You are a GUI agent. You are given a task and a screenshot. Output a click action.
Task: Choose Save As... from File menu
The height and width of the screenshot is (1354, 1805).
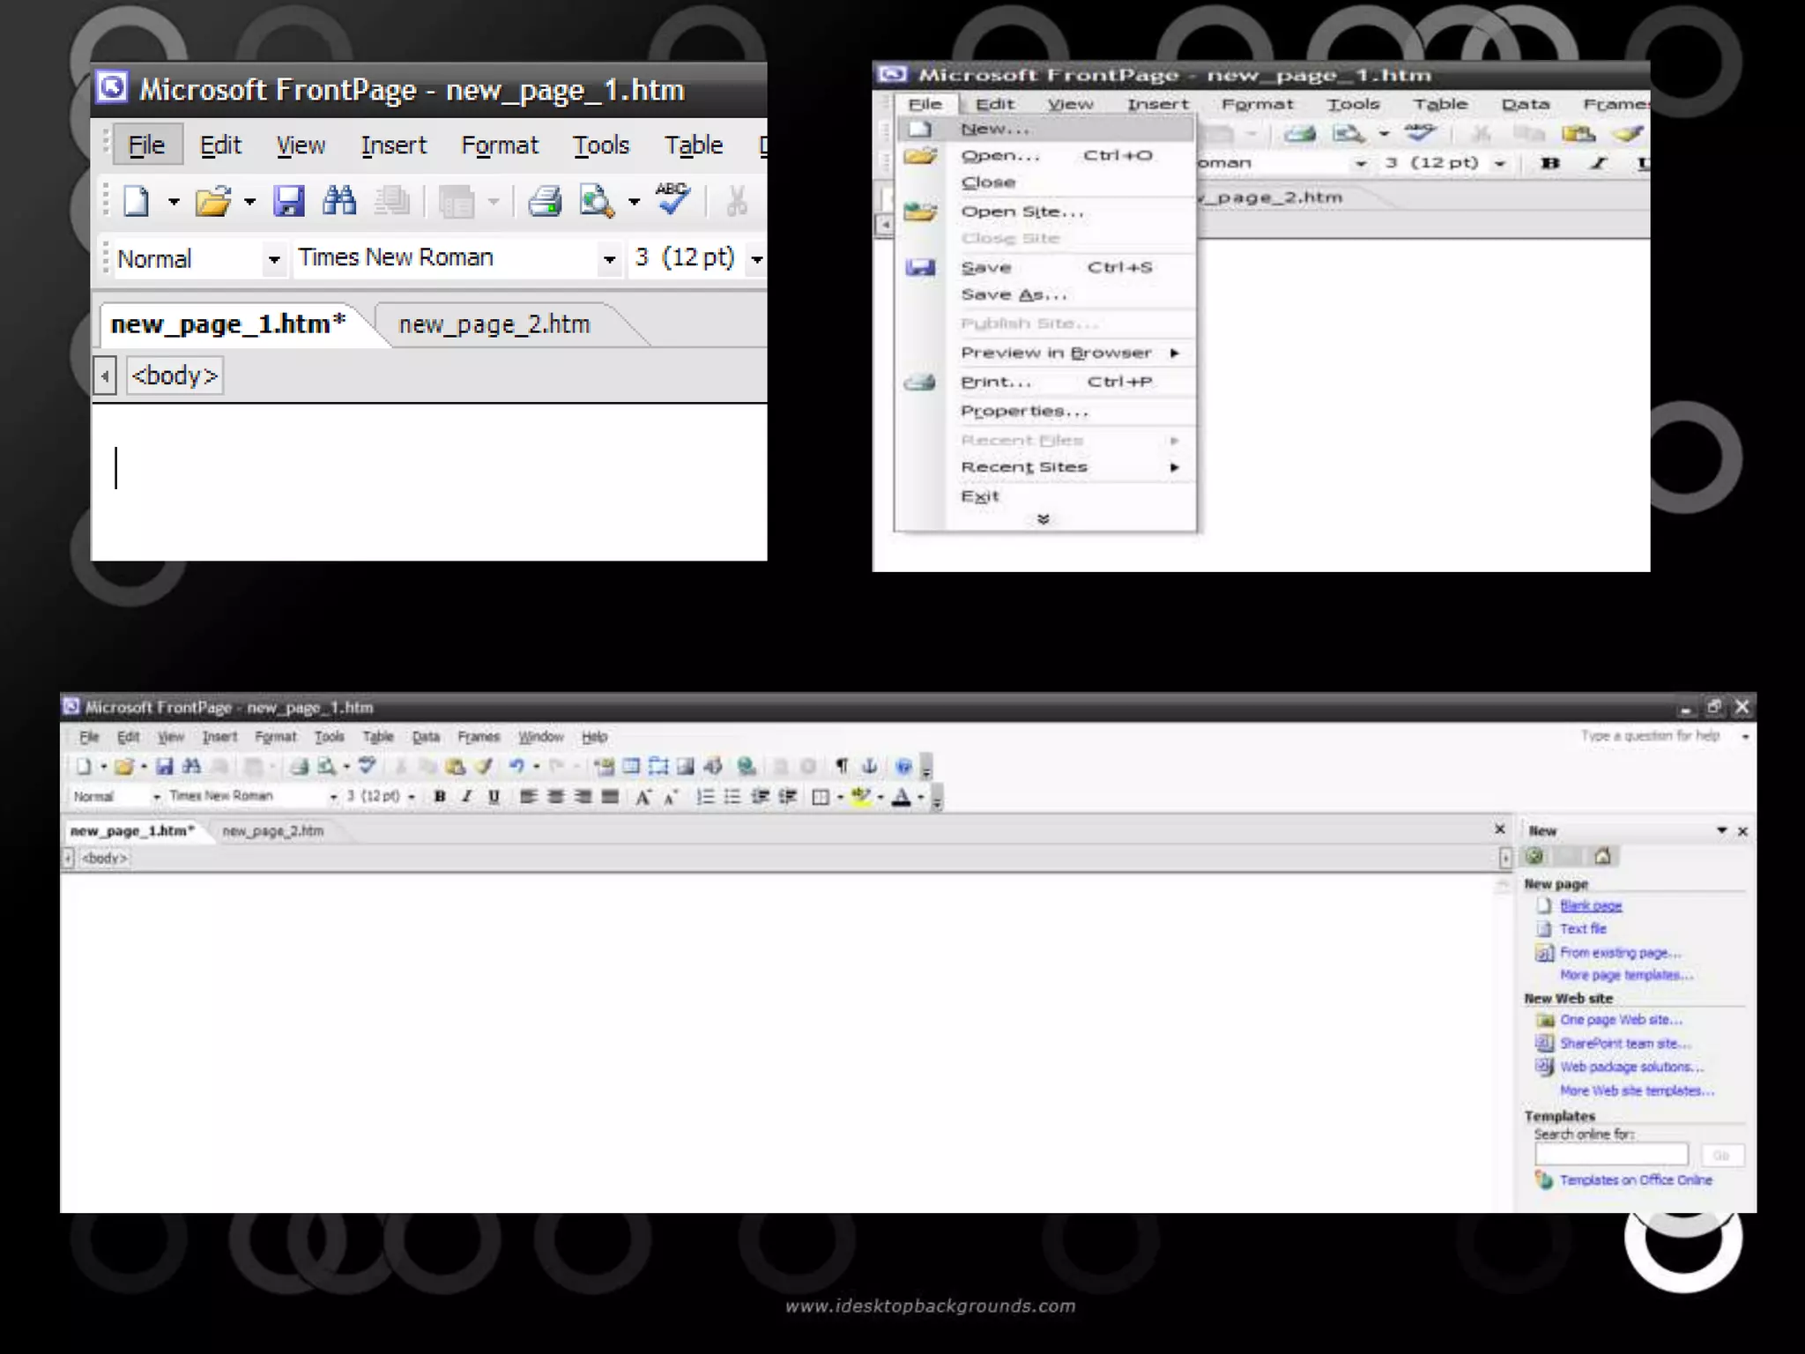(1013, 294)
